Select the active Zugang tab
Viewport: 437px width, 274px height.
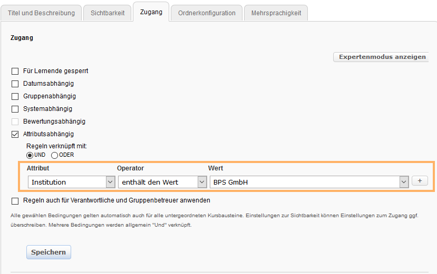click(x=151, y=12)
